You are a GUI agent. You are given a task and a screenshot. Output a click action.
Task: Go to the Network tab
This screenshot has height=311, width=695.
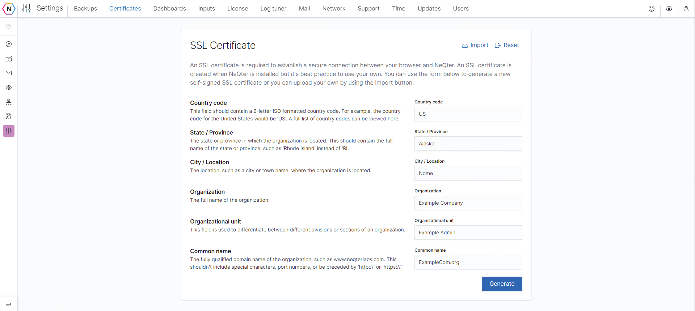pos(334,9)
